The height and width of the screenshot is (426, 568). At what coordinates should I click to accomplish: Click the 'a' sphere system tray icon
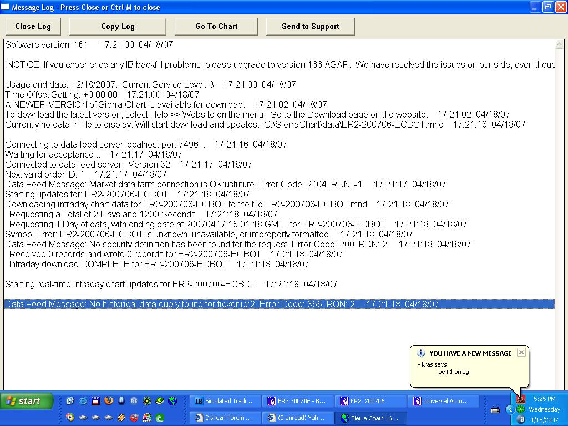click(x=520, y=419)
